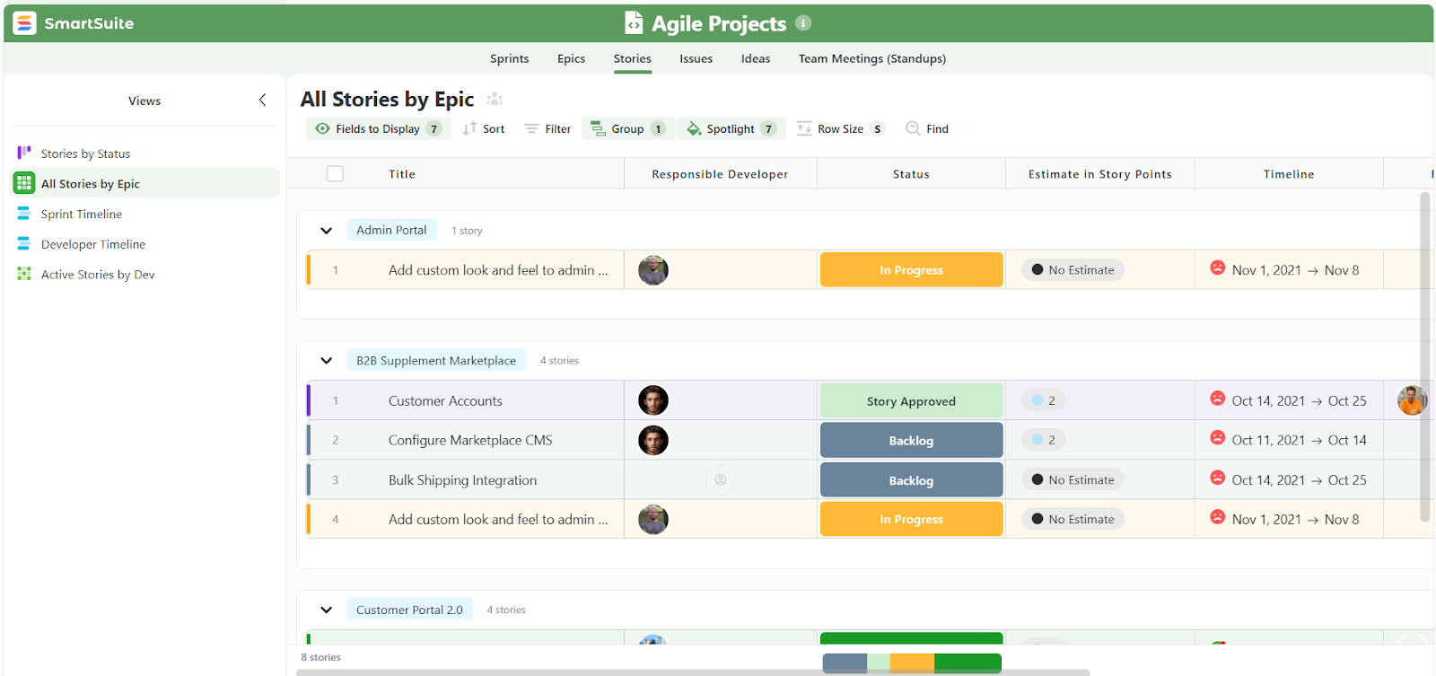Open the Admin Portal epic tag
Image resolution: width=1436 pixels, height=676 pixels.
(391, 230)
